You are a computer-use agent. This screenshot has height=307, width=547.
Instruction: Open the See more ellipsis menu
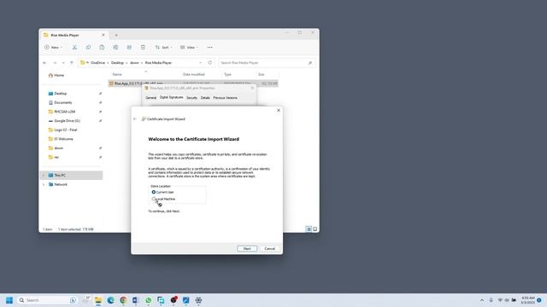209,48
